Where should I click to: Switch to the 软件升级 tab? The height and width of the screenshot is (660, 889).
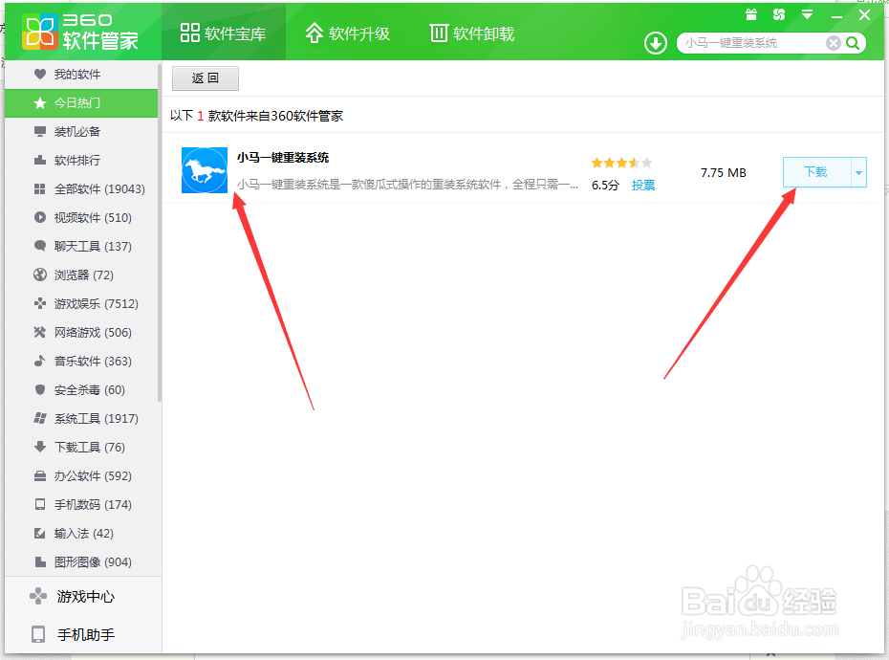point(348,33)
